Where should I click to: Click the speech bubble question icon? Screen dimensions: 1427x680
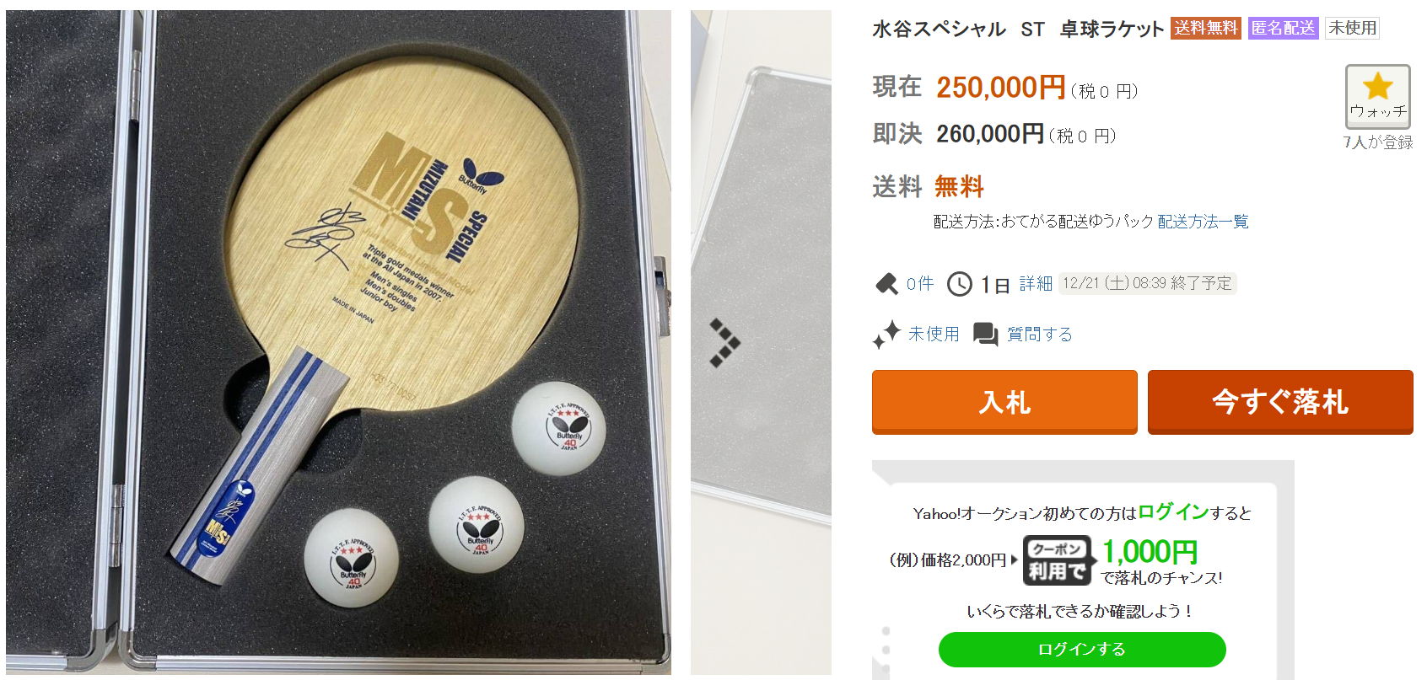coord(986,335)
